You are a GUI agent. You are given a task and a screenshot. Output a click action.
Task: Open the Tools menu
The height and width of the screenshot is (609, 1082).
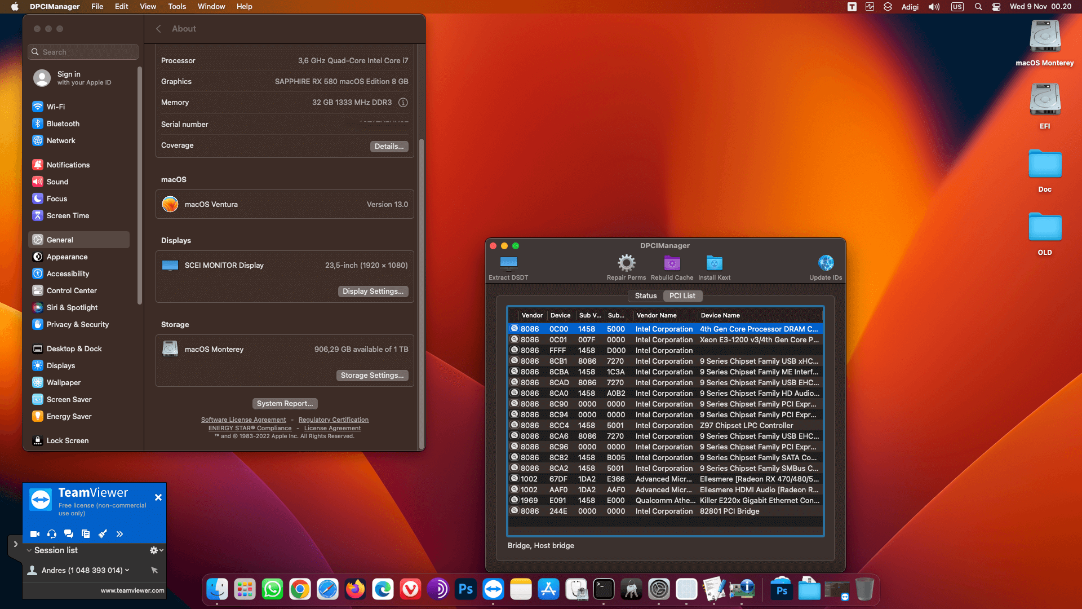pos(177,6)
